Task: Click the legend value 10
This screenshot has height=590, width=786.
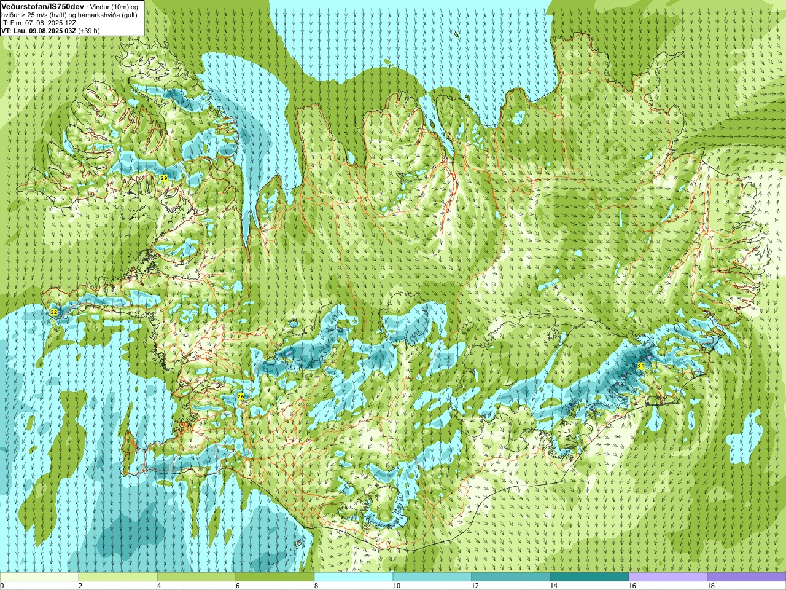Action: pos(396,586)
